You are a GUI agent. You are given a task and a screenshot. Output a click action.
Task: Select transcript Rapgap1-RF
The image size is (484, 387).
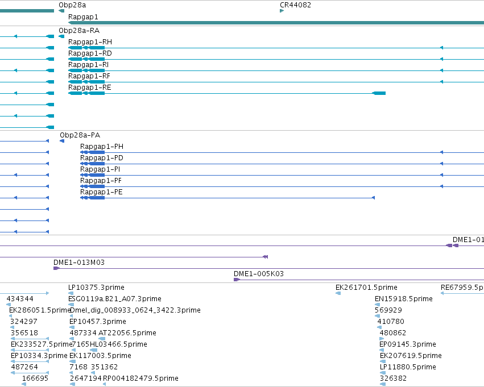(x=89, y=76)
